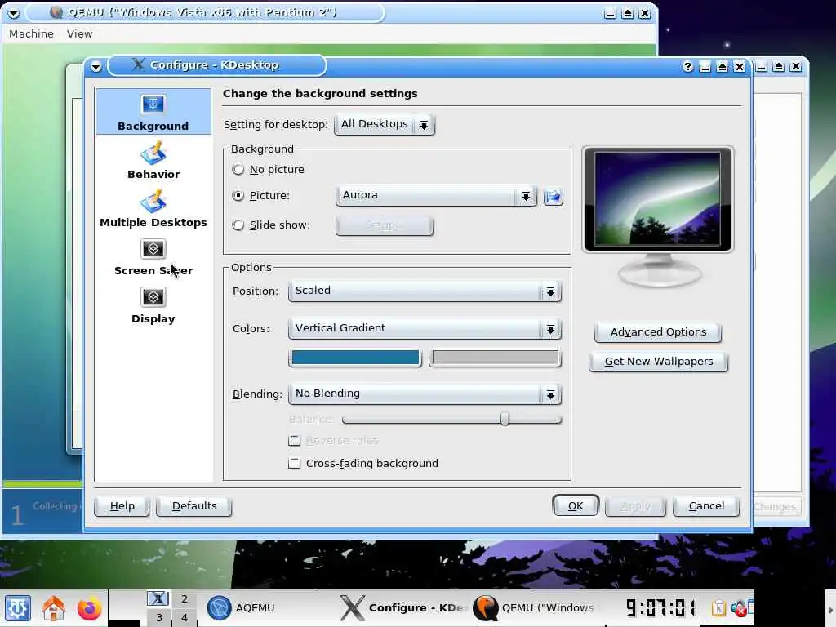836x627 pixels.
Task: Select the Picture radio option
Action: coord(238,196)
